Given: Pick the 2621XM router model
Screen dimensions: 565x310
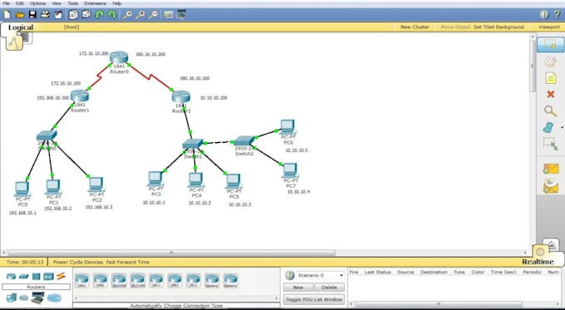Looking at the screenshot, I should [137, 280].
